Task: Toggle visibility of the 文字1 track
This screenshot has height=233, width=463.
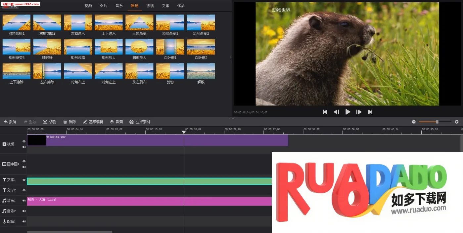Action: point(24,180)
